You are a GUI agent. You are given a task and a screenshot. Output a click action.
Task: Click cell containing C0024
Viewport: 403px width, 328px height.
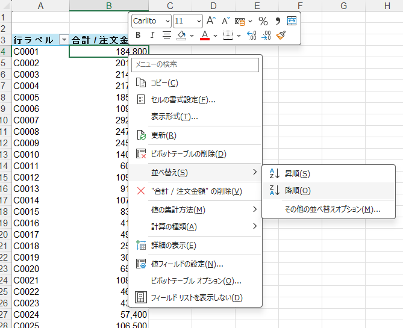coord(40,314)
